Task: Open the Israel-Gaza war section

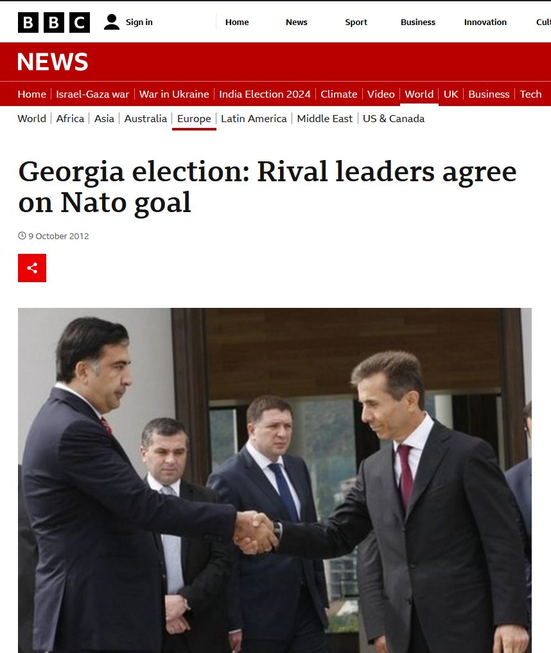Action: click(92, 94)
